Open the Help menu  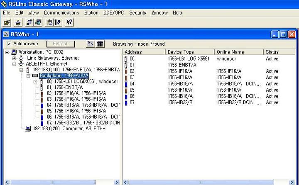tap(177, 13)
